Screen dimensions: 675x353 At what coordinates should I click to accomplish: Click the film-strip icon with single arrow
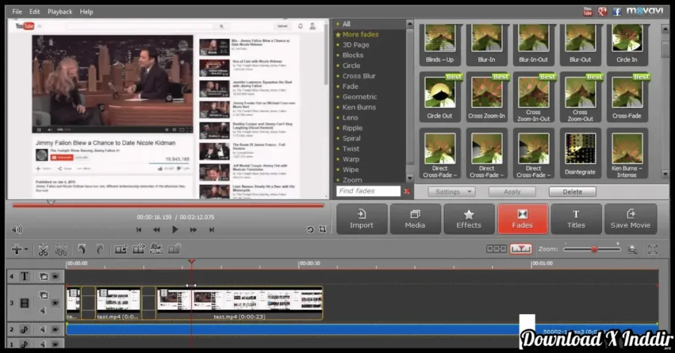tap(121, 249)
